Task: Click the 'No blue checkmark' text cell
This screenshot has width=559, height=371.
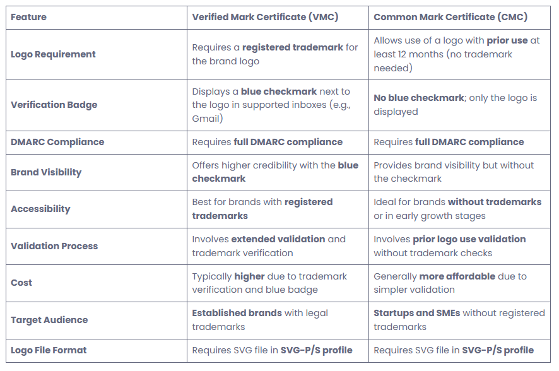Action: (419, 98)
